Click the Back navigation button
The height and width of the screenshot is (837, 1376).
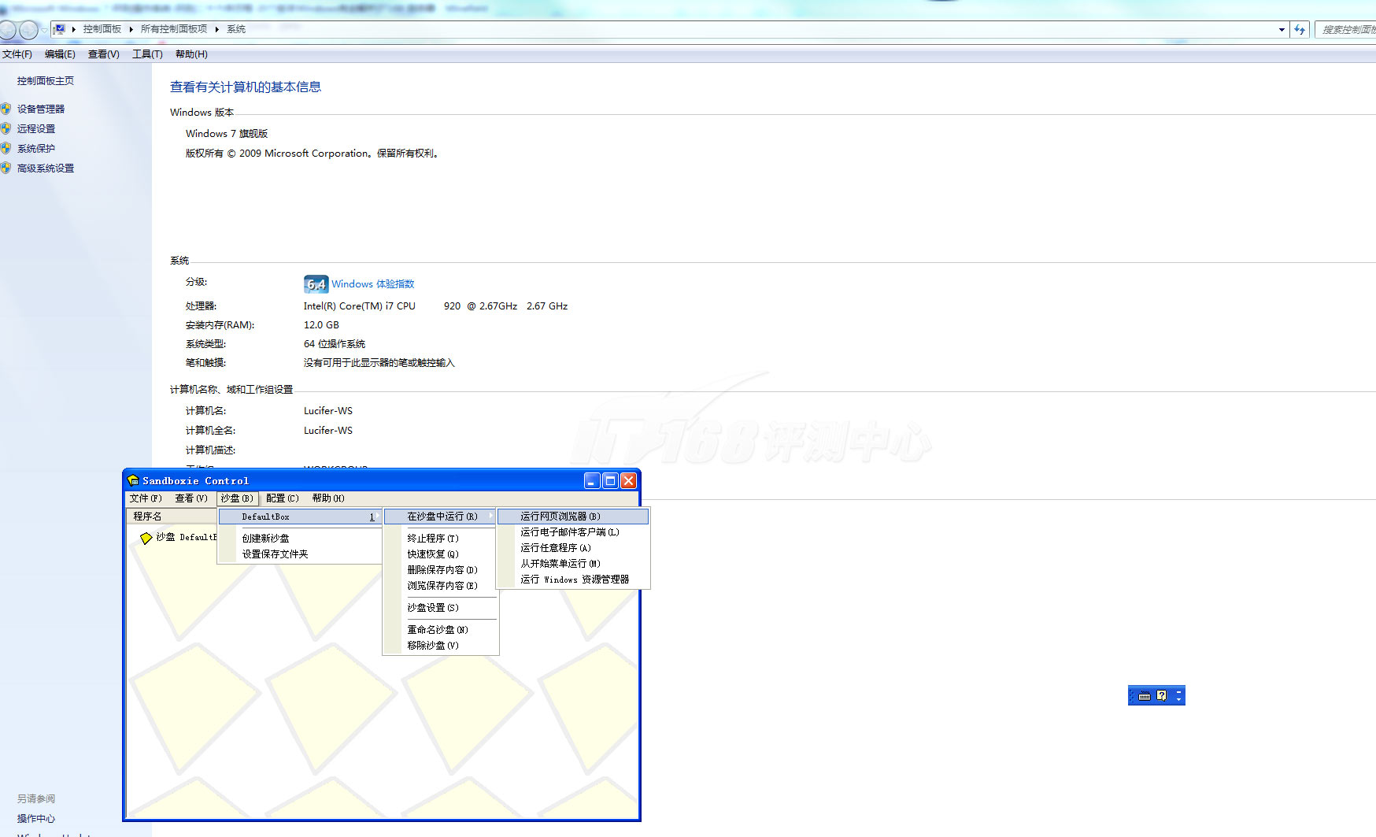coord(7,30)
